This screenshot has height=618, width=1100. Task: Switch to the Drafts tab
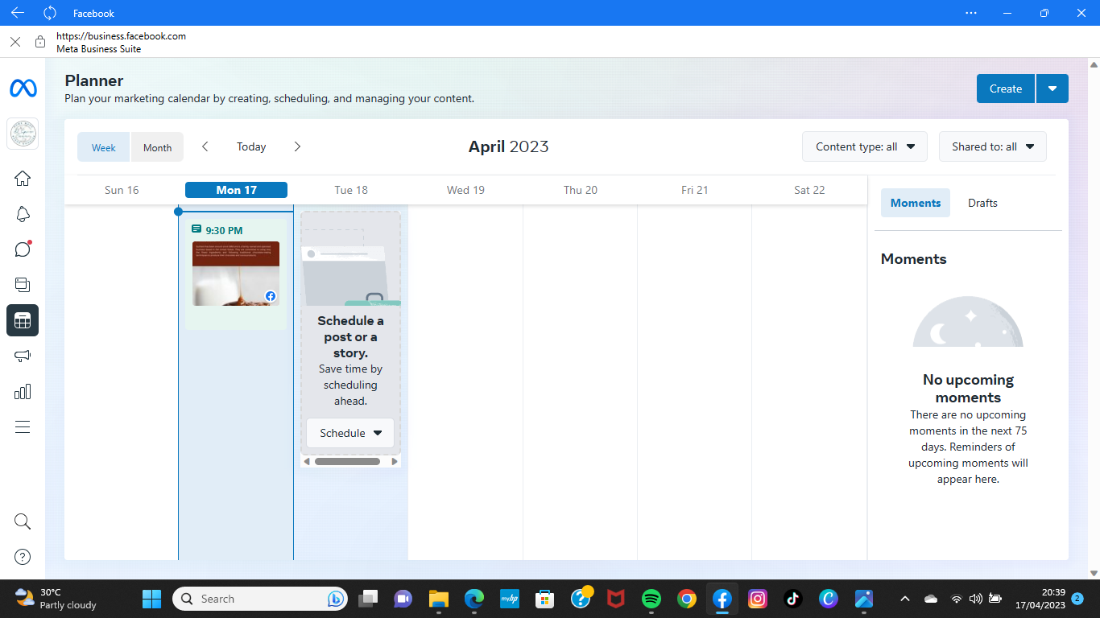(982, 203)
